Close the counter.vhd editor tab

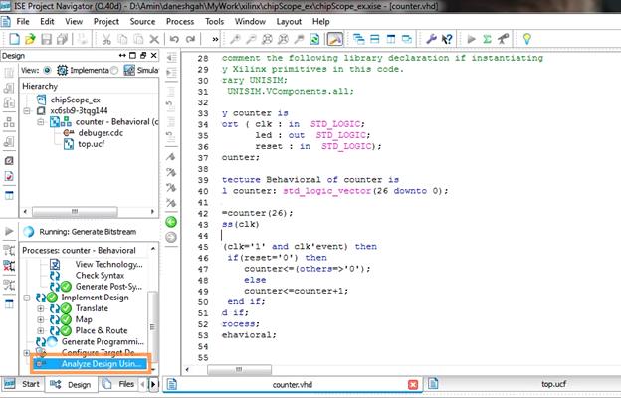coord(413,384)
